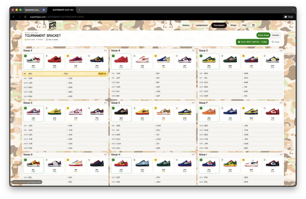Open match M12 SWE v TUN

point(241,130)
